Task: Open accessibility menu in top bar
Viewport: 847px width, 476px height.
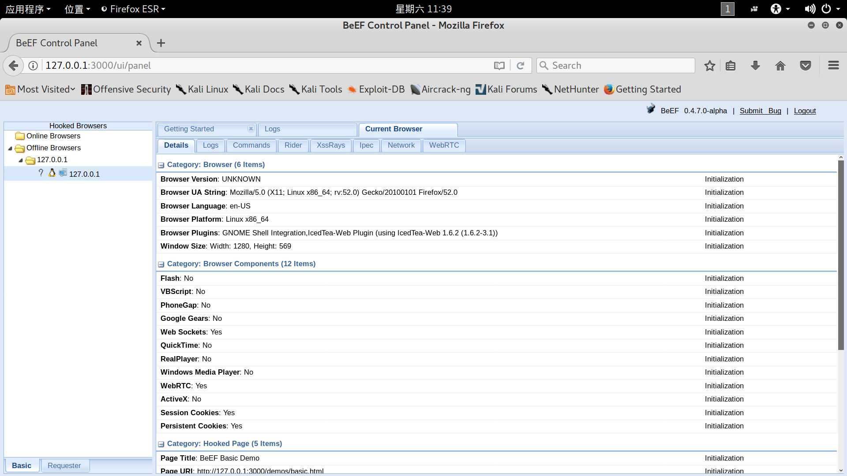Action: (780, 9)
